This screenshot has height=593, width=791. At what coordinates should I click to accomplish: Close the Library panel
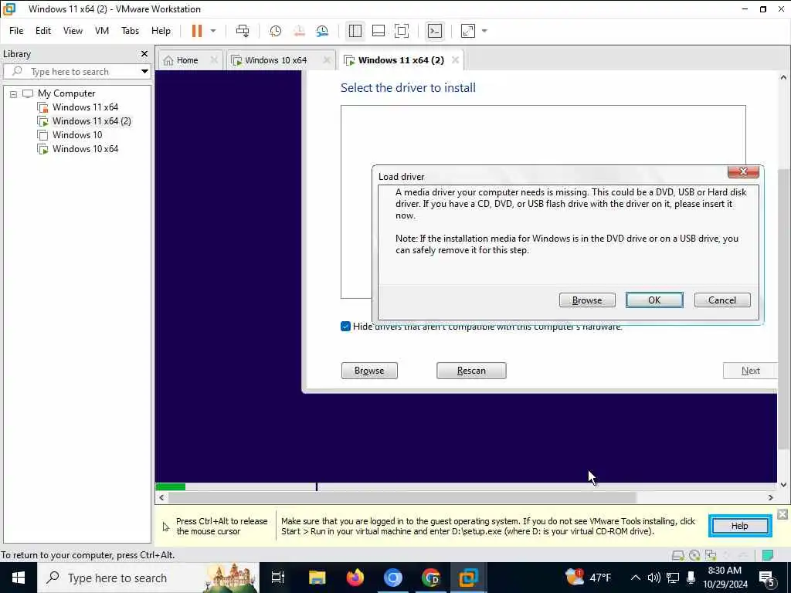tap(144, 53)
